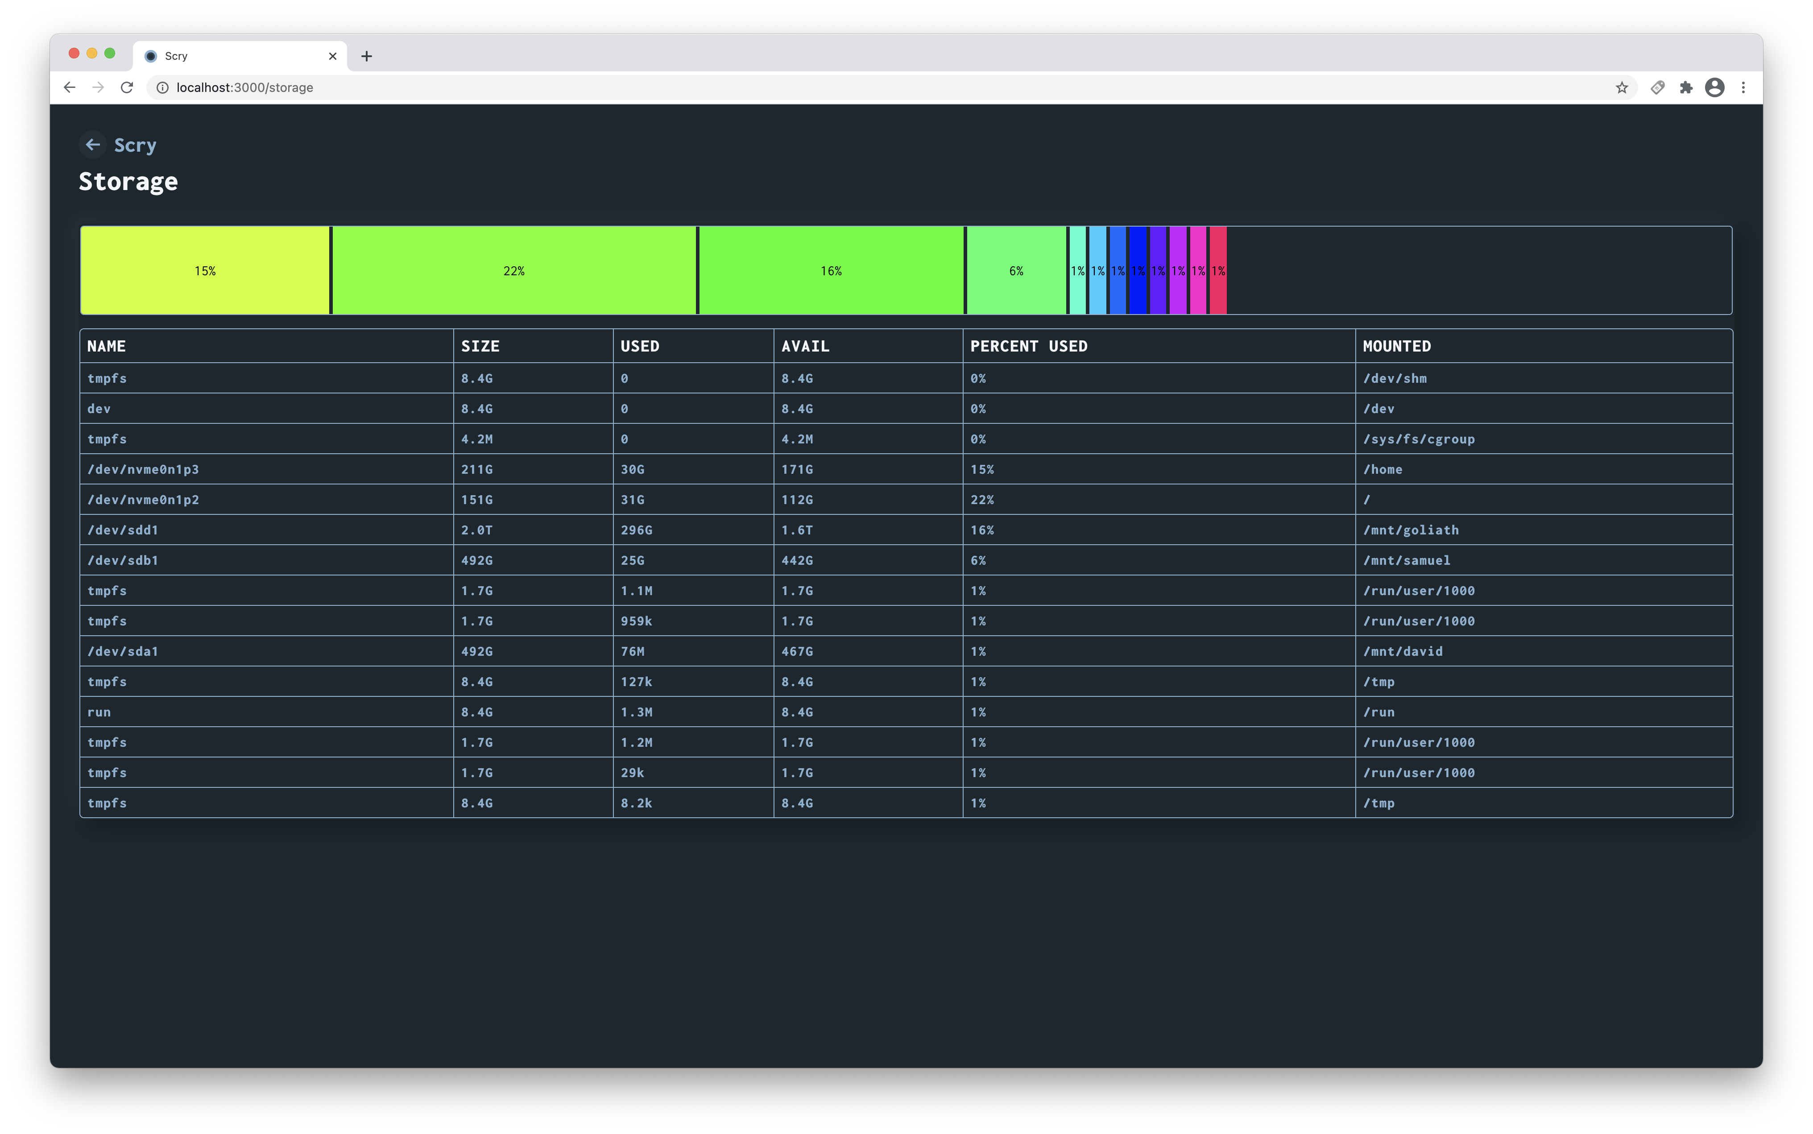Screen dimensions: 1813x1134
Task: Reload the page with browser refresh icon
Action: (127, 88)
